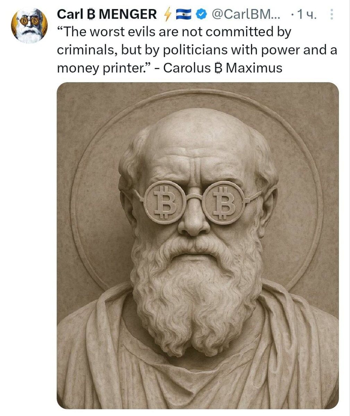Open the @CarlBM... handle link
The width and height of the screenshot is (350, 416).
[246, 14]
